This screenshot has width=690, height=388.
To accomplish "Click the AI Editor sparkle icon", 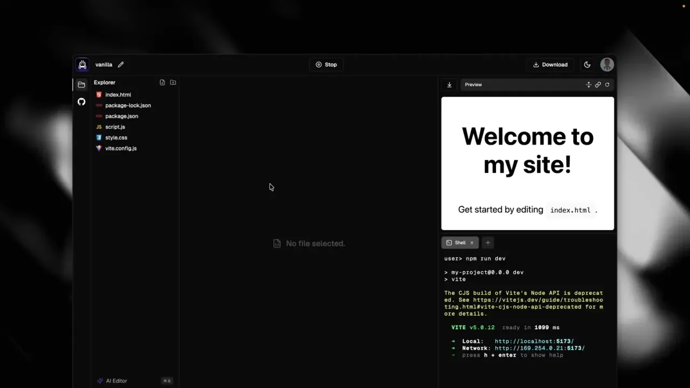I will 100,381.
